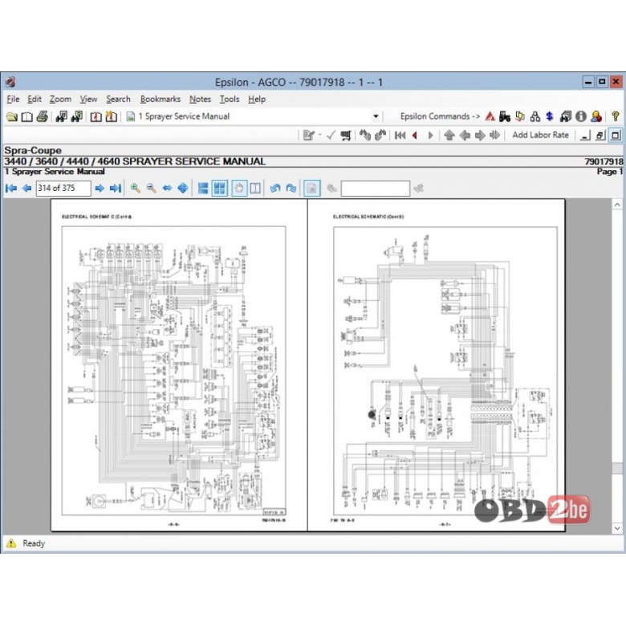This screenshot has height=626, width=626.
Task: Click right electrical schematic page
Action: [x=437, y=365]
